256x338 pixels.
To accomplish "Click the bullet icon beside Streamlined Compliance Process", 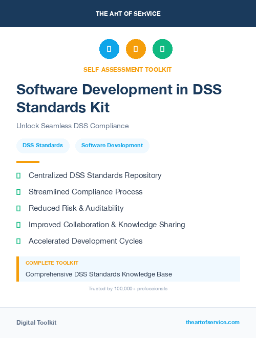I will [18, 192].
